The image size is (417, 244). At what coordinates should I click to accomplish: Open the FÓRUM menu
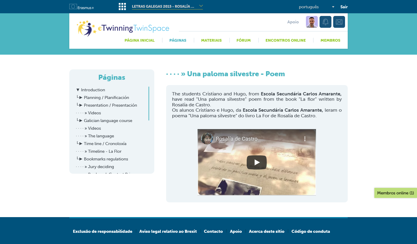tap(243, 40)
